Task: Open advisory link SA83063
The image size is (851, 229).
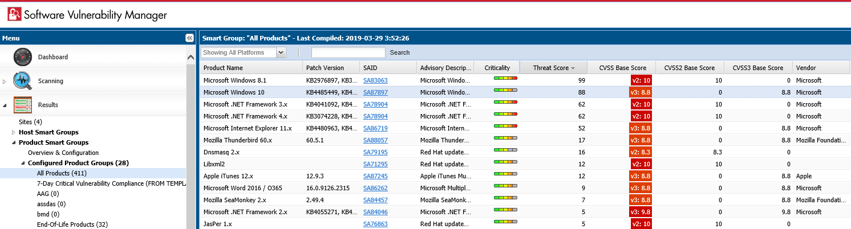Action: click(x=375, y=81)
